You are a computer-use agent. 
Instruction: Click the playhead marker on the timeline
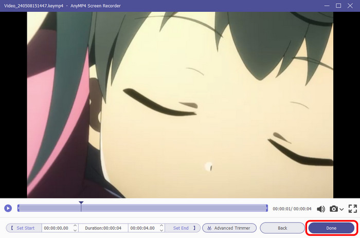coord(81,203)
